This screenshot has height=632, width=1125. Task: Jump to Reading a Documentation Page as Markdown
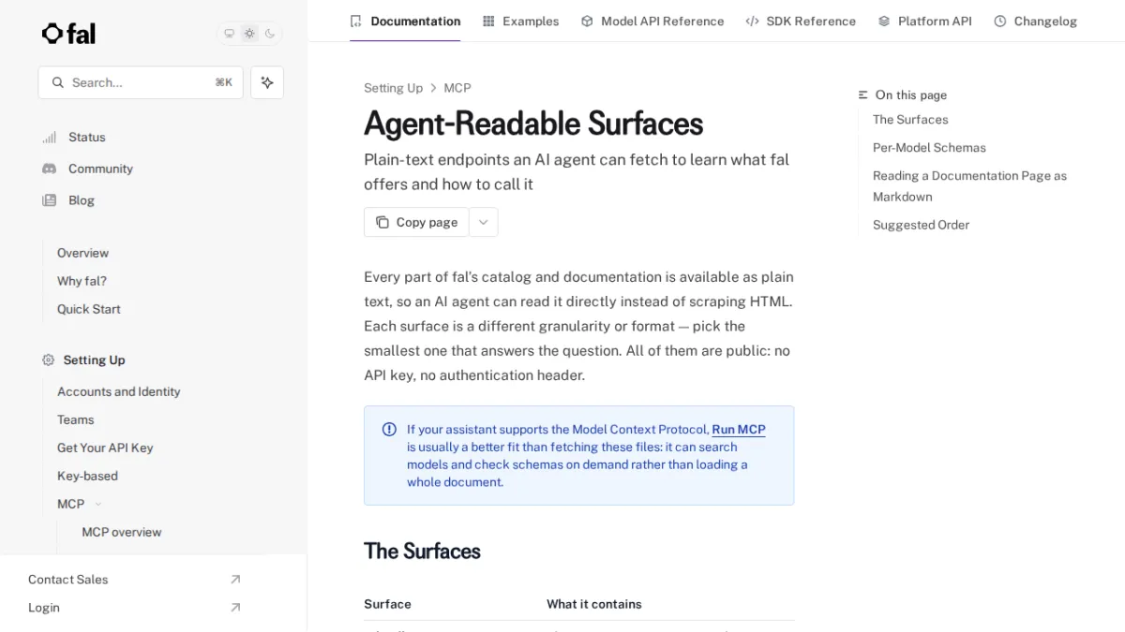point(969,186)
